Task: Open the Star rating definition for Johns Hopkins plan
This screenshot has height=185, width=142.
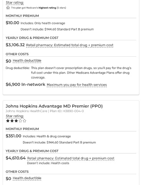Action: pyautogui.click(x=15, y=116)
